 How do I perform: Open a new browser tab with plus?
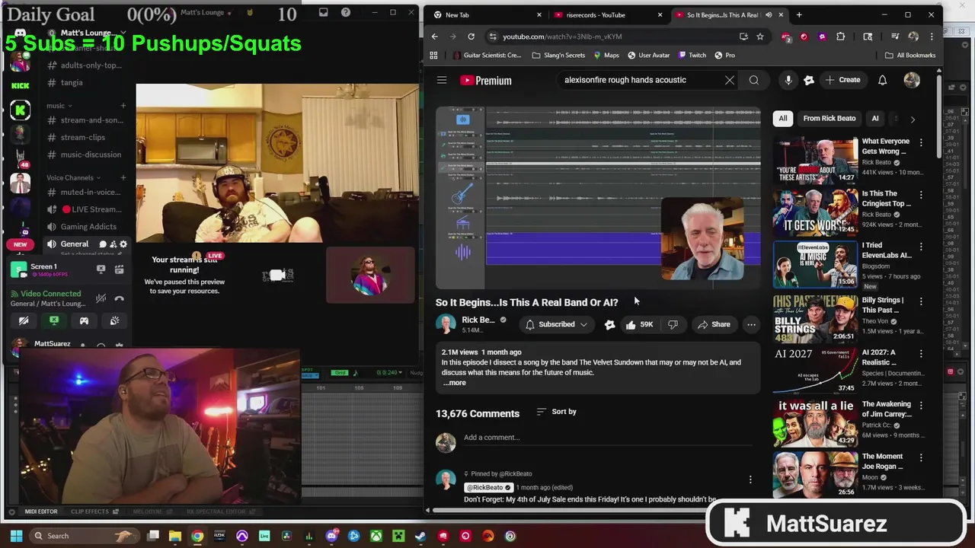coord(798,14)
